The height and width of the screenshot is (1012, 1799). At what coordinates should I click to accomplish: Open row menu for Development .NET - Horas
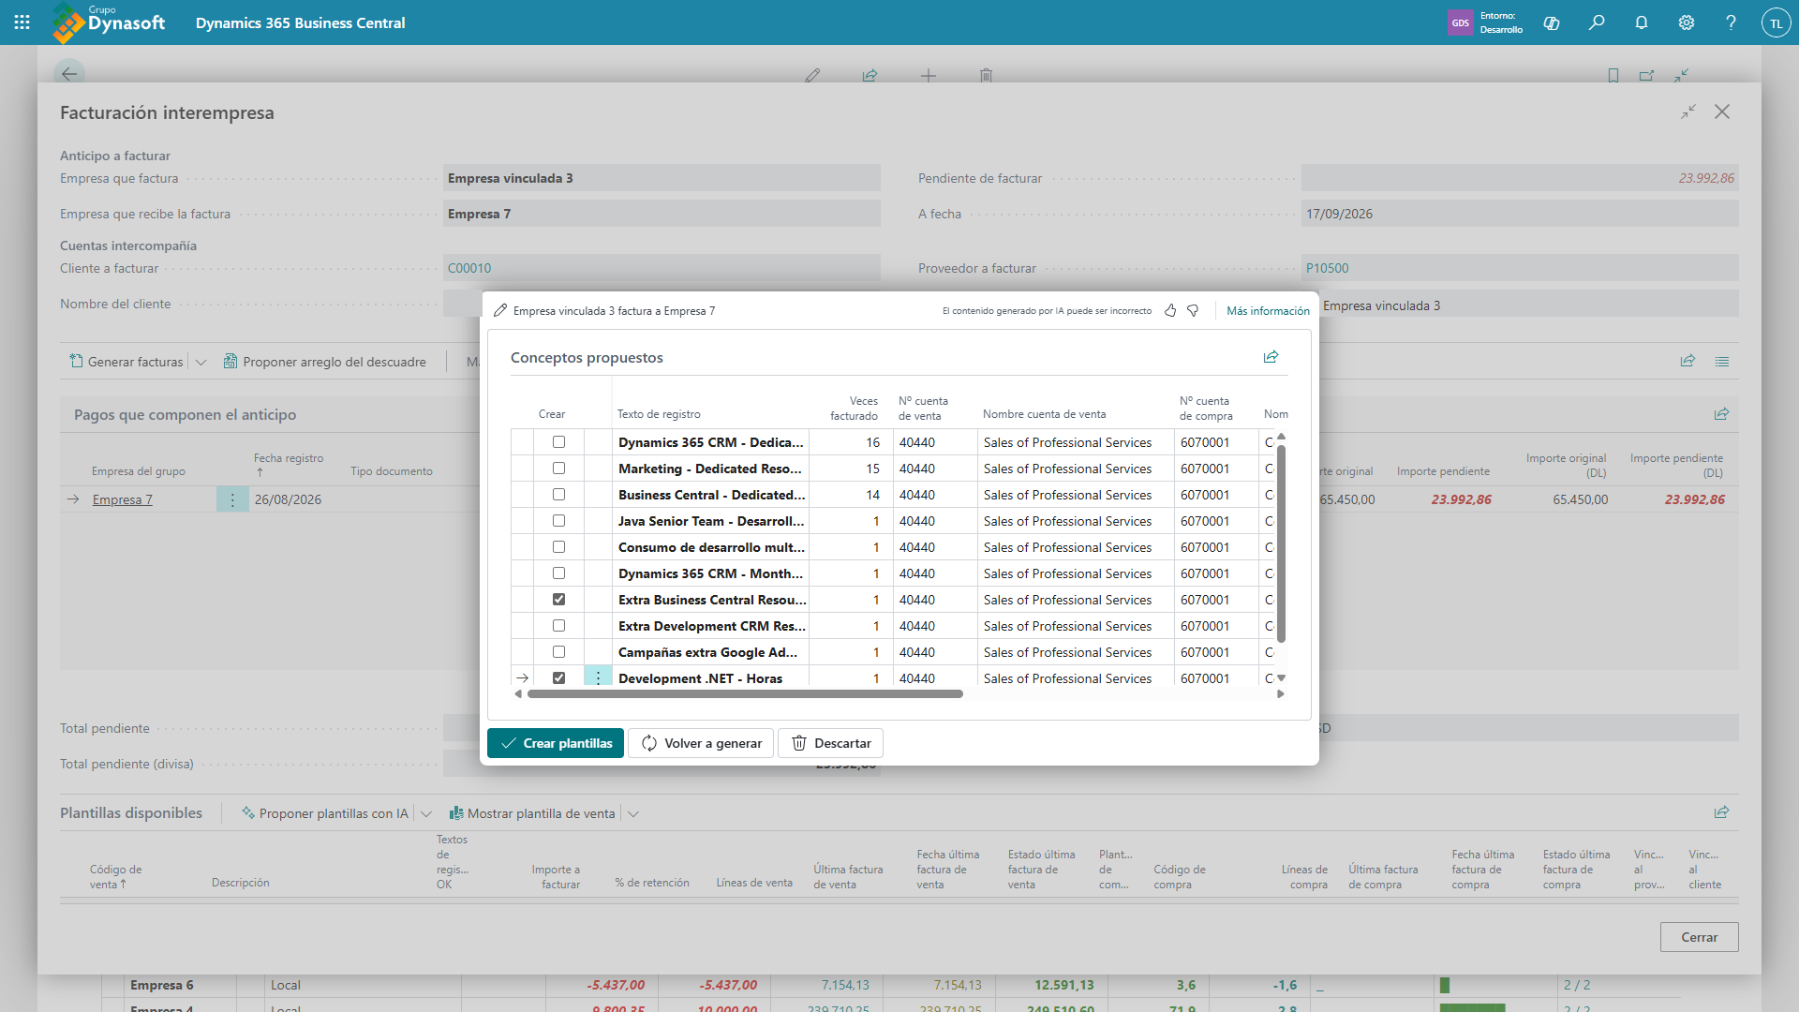[598, 677]
